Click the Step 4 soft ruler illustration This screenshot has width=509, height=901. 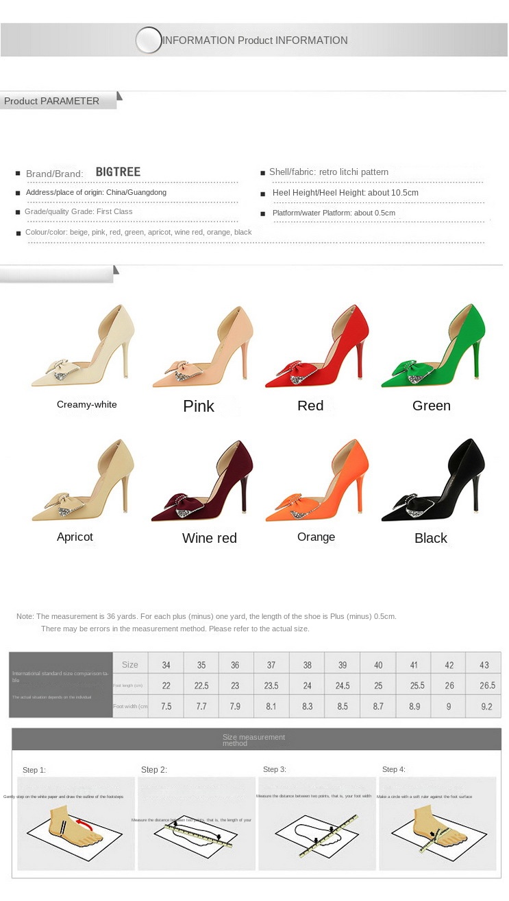click(x=438, y=823)
